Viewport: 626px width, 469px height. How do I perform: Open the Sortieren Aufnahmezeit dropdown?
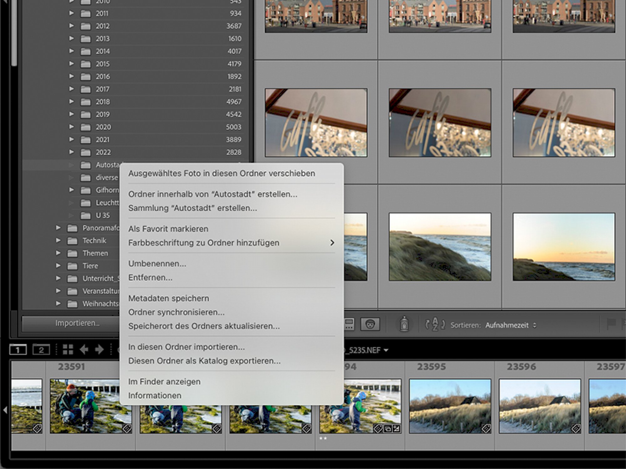click(x=511, y=325)
